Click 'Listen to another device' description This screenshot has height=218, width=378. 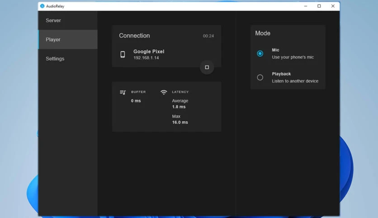295,81
